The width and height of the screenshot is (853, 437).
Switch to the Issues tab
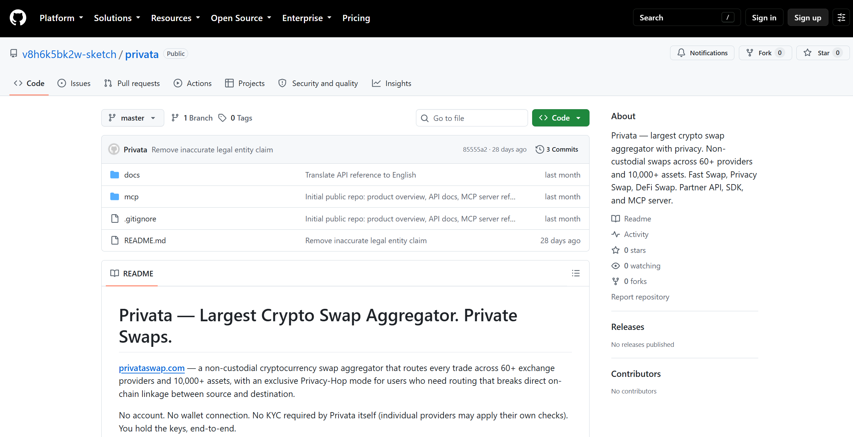(74, 83)
